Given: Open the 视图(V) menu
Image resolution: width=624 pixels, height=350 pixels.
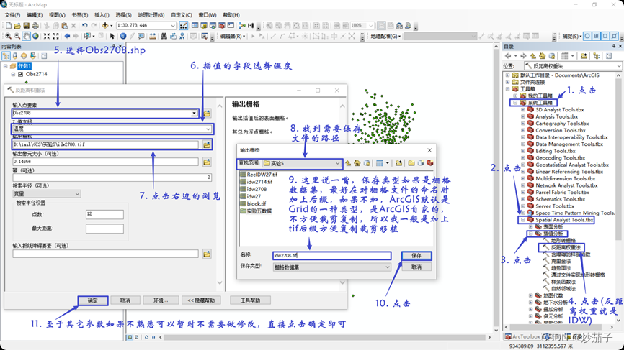Looking at the screenshot, I should [57, 14].
